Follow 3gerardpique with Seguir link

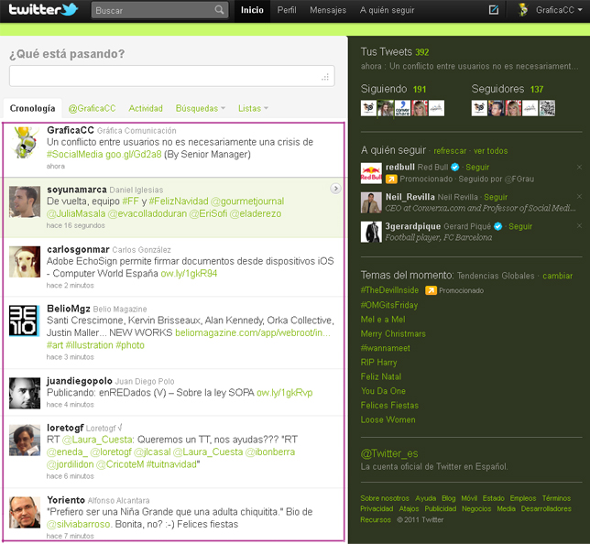520,226
